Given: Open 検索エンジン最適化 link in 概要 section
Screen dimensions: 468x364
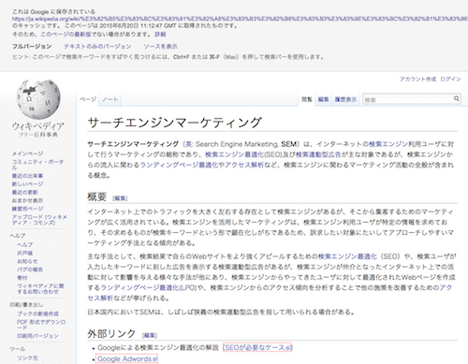Looking at the screenshot, I should pos(347,256).
